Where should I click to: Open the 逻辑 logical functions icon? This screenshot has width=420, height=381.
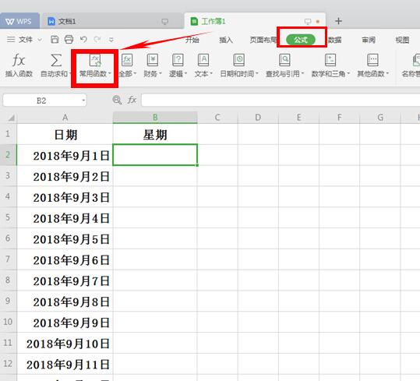[178, 60]
